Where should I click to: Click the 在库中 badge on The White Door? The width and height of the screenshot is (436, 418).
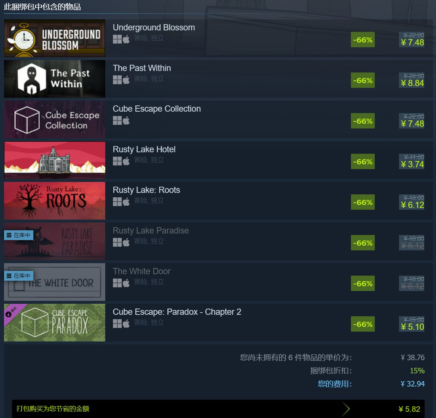19,276
